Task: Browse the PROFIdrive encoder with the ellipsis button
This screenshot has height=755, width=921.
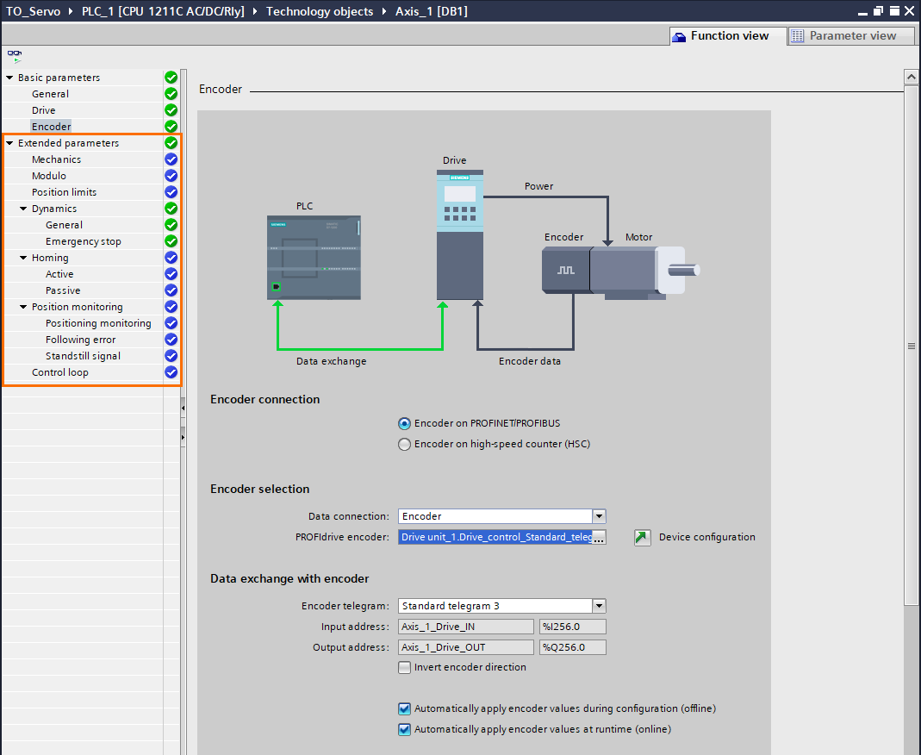Action: [598, 537]
